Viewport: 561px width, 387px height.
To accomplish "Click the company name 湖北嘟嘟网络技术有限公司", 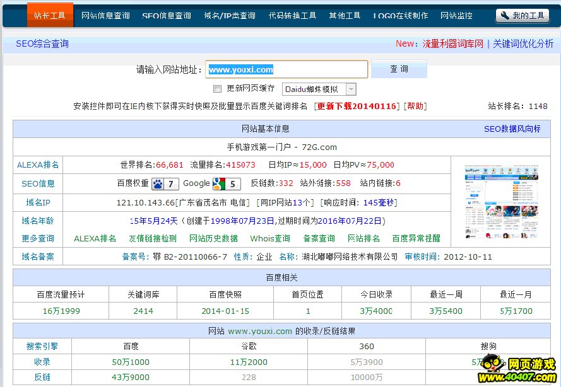I will tap(350, 257).
